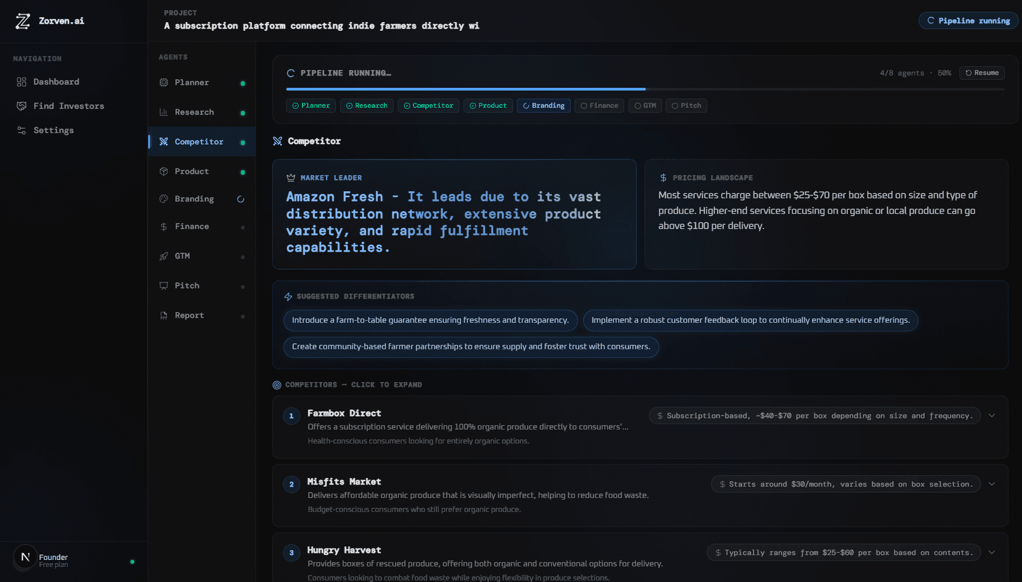Click Misfits Market pricing tag
The height and width of the screenshot is (582, 1022).
846,484
